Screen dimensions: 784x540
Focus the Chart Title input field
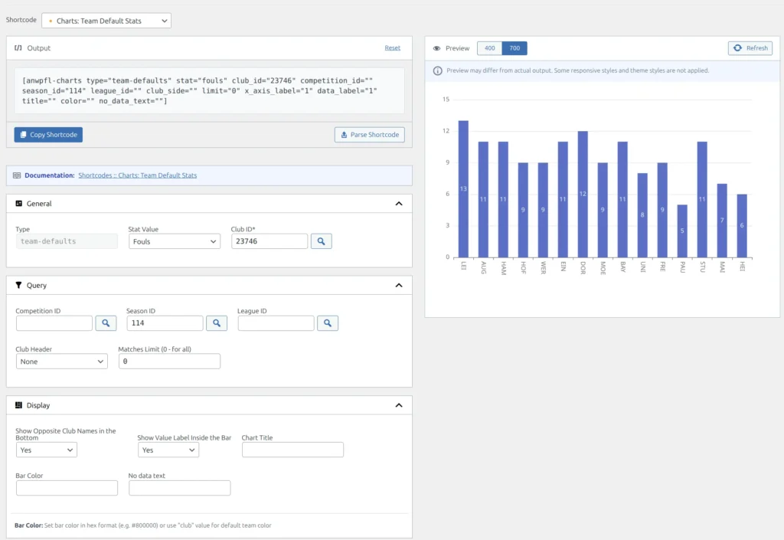coord(292,450)
